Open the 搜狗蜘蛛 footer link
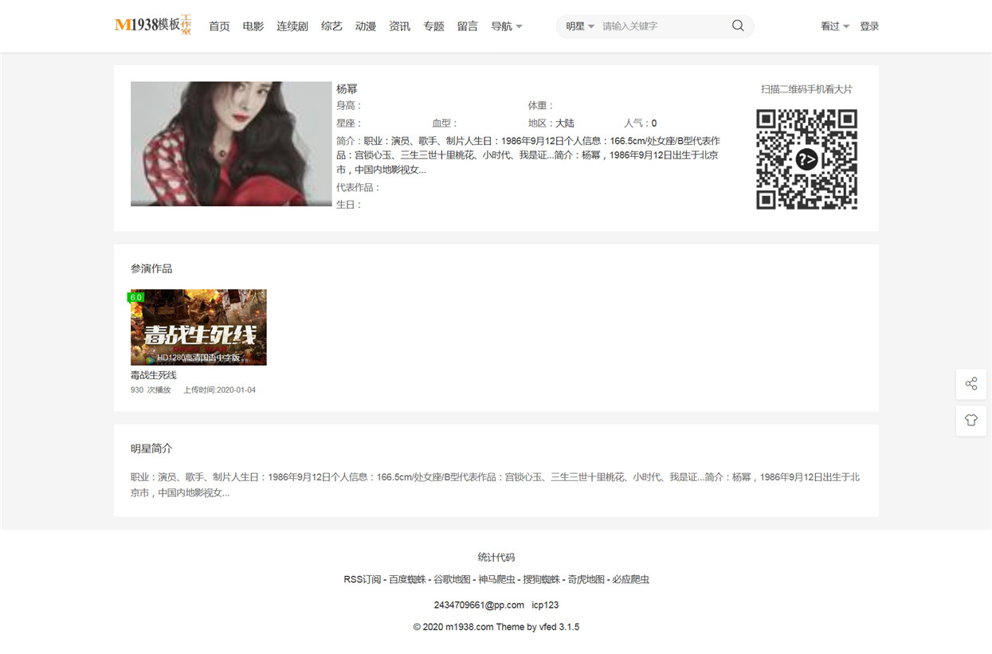The width and height of the screenshot is (992, 654). coord(542,580)
